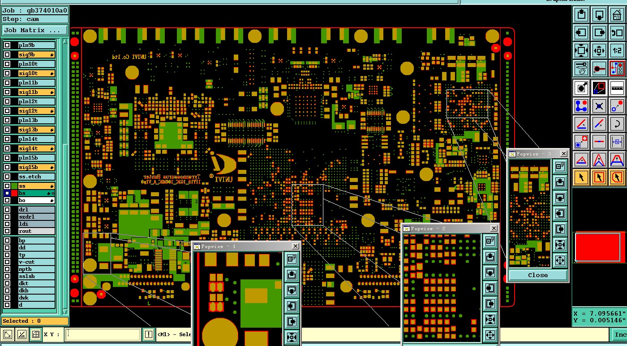Image resolution: width=627 pixels, height=346 pixels.
Task: Close the Popview 2 window
Action: pos(494,228)
